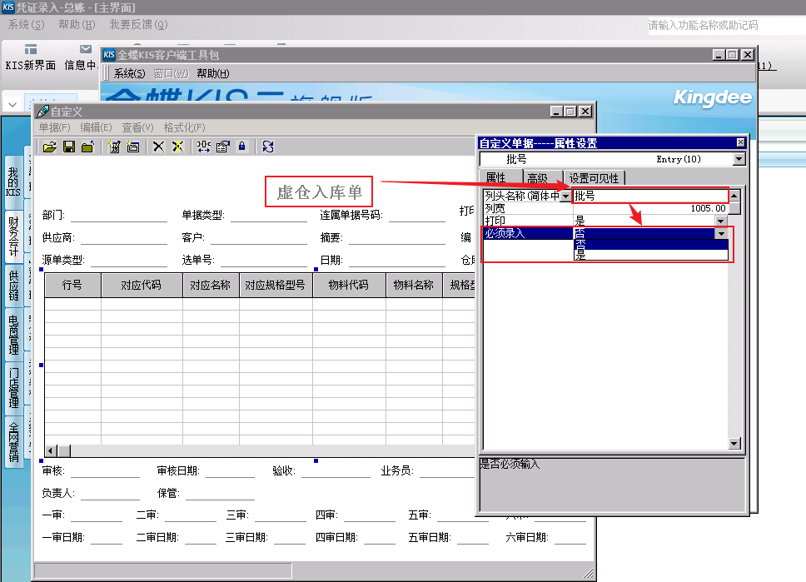The image size is (806, 582).
Task: Switch to the 高级 tab
Action: coord(537,178)
